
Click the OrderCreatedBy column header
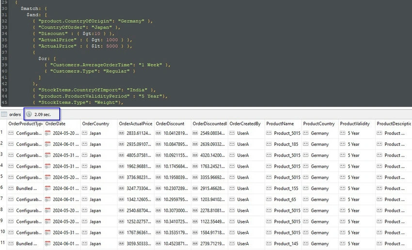(245, 124)
